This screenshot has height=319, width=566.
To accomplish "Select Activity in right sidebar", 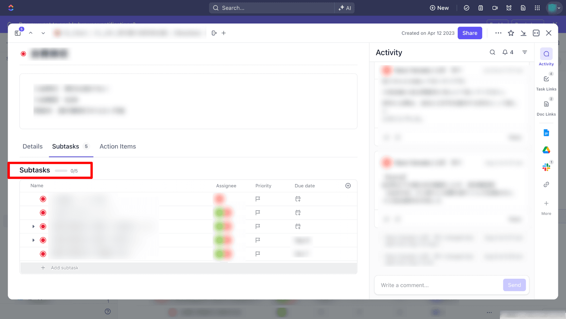I will tap(546, 57).
